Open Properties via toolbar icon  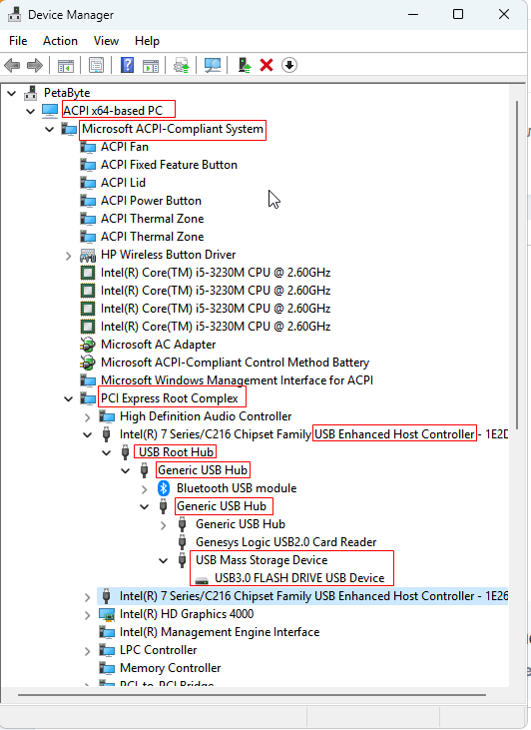[x=97, y=65]
